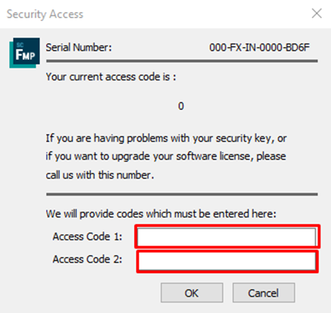Click the 'Security Access' window title text

[x=45, y=14]
